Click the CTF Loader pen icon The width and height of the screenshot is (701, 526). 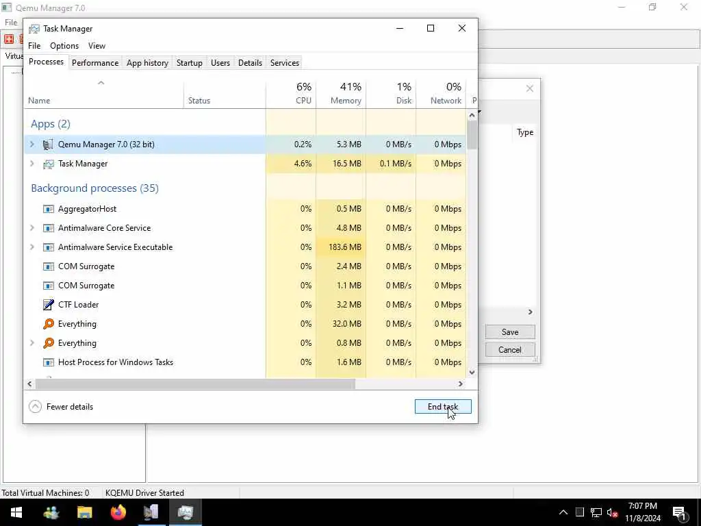point(49,305)
